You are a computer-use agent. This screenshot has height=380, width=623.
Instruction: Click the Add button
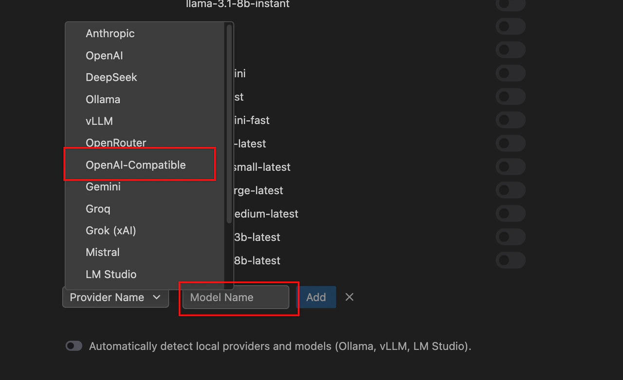tap(316, 297)
